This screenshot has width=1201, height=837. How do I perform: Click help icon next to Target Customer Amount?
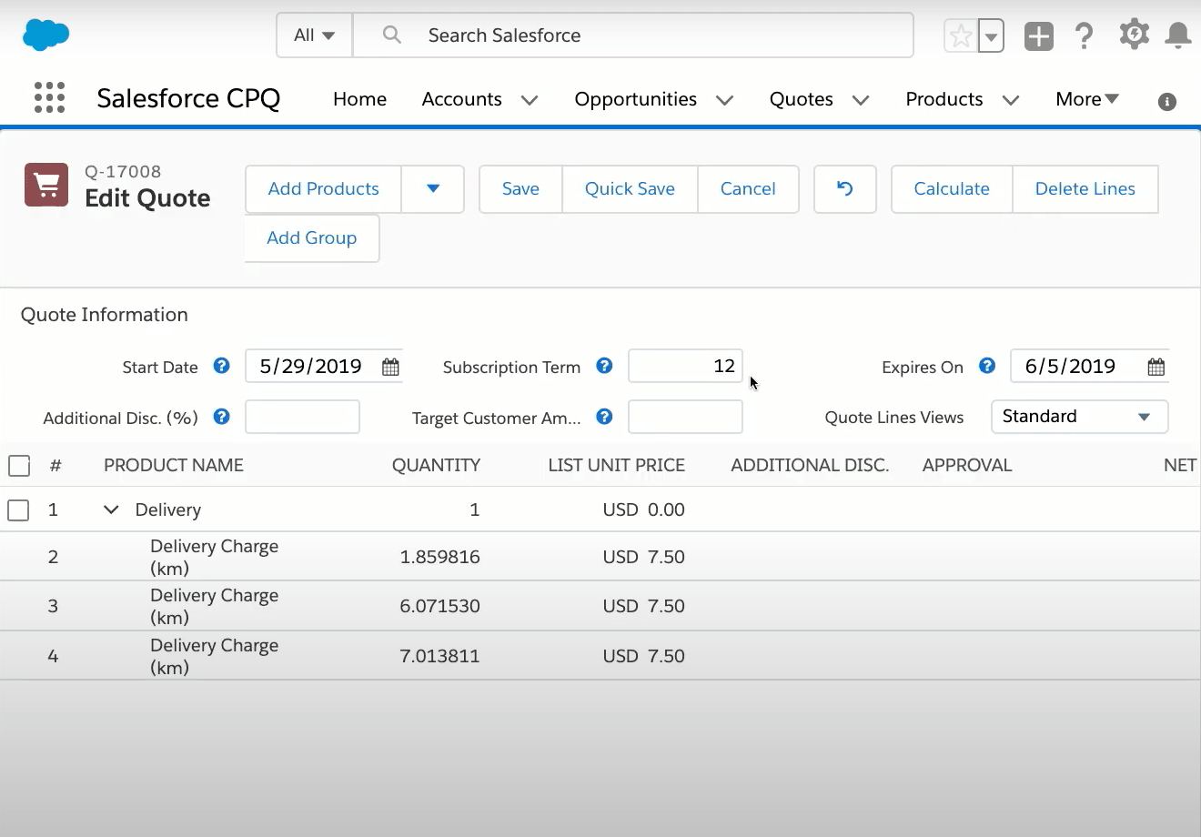[x=604, y=417]
